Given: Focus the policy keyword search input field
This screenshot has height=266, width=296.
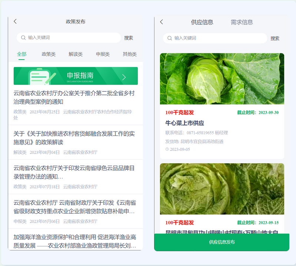Looking at the screenshot, I should pos(72,38).
